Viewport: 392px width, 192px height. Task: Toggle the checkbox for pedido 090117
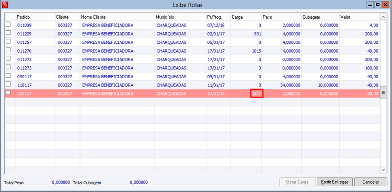coord(8,76)
